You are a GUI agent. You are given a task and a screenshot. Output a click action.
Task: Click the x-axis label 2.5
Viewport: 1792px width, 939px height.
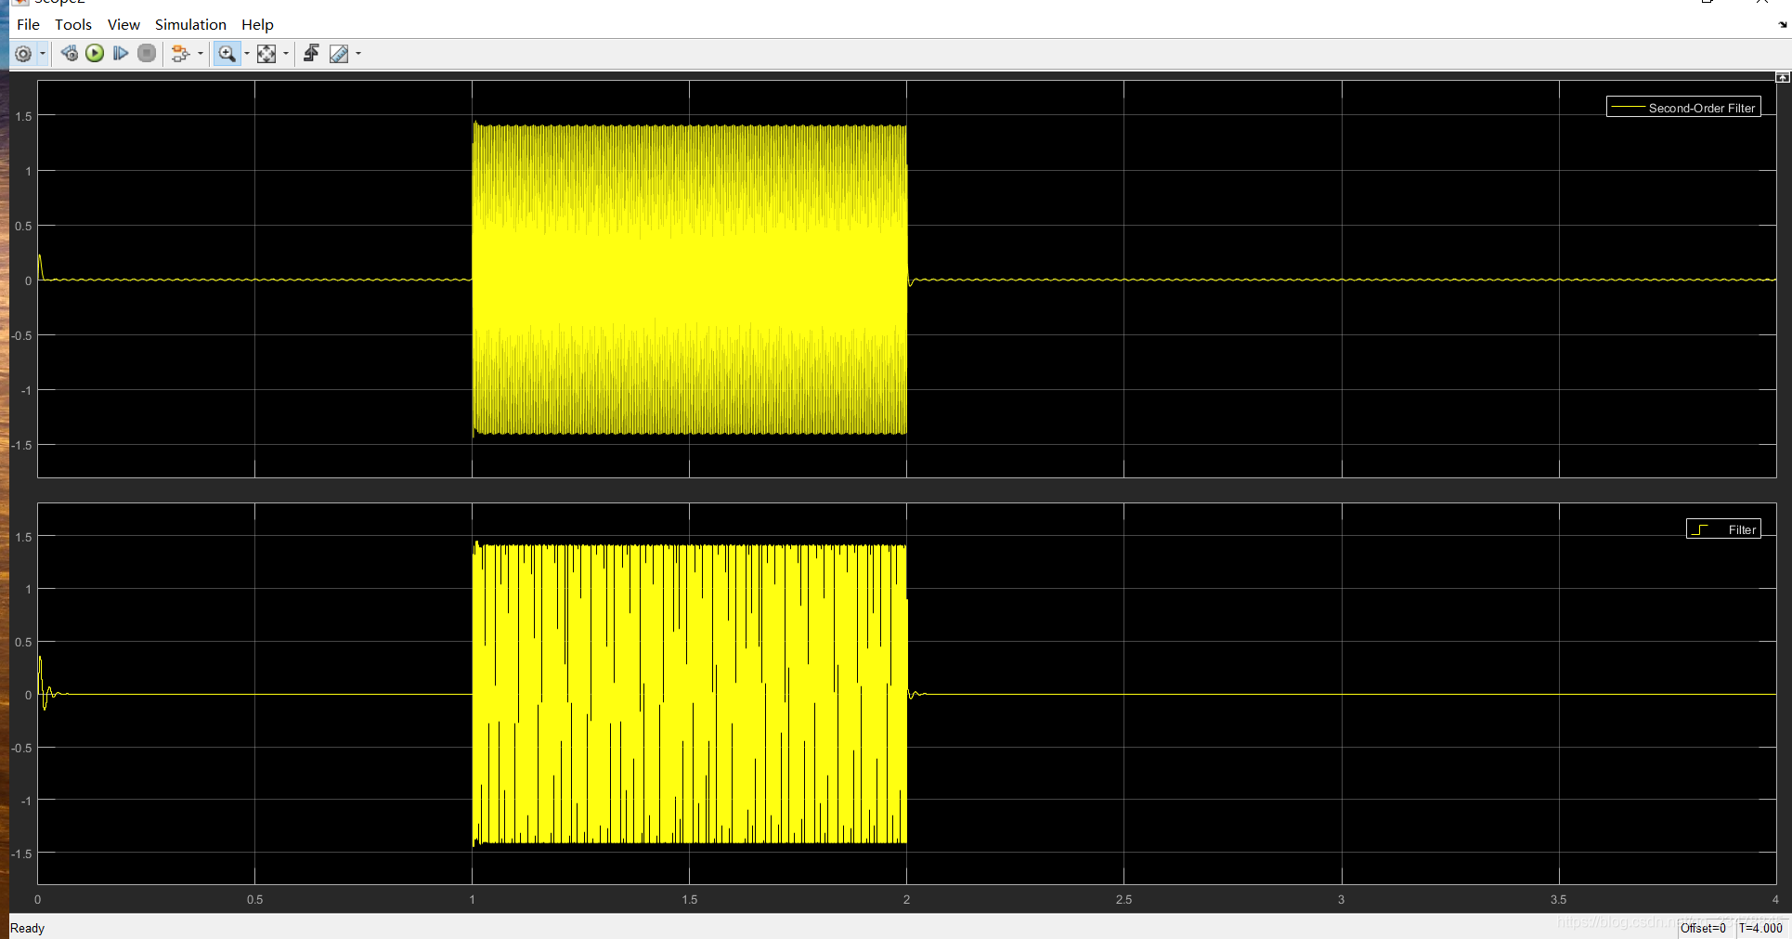(x=1123, y=899)
